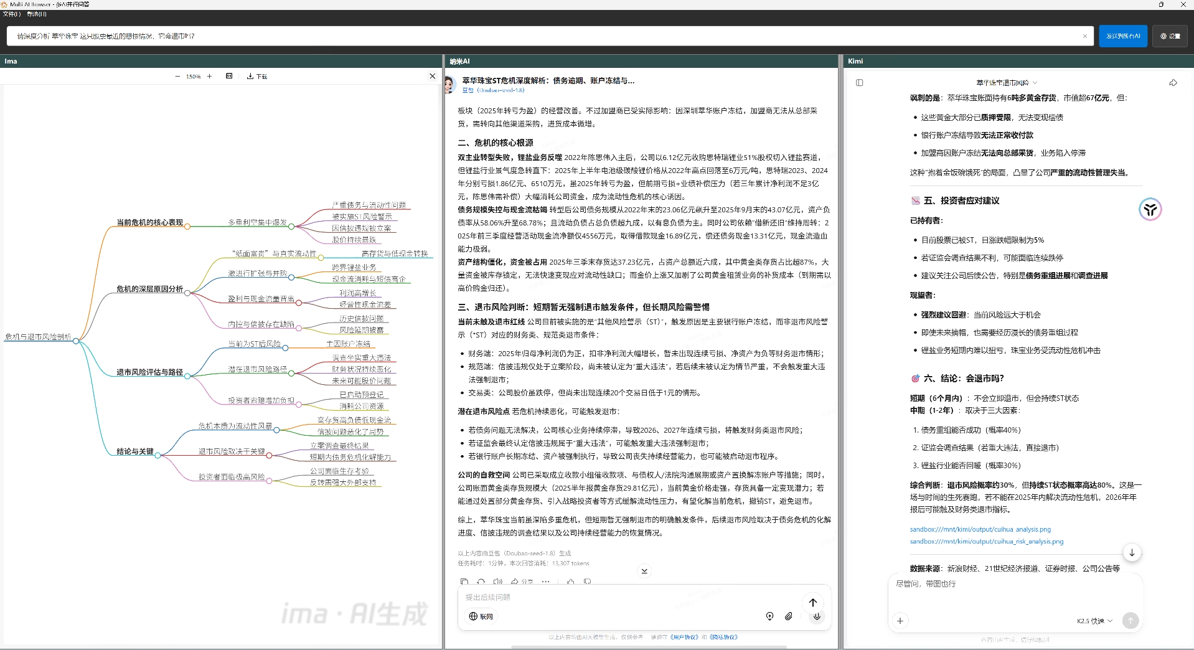This screenshot has width=1194, height=650.
Task: Click the send-to-all-AI button
Action: point(1123,36)
